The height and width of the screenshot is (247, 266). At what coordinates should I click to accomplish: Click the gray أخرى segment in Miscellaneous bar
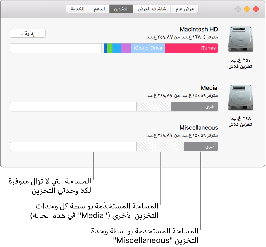(201, 146)
